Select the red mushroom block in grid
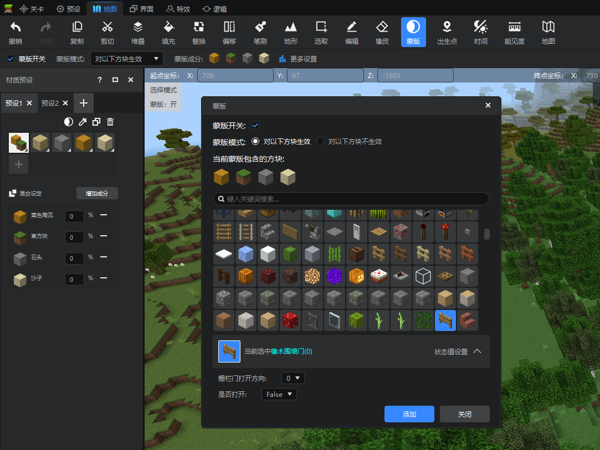Viewport: 600px width, 450px height. pyautogui.click(x=290, y=320)
